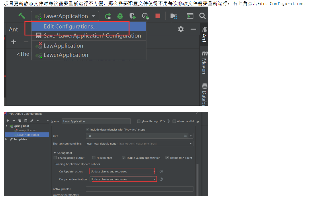Click the green hammer Build icon
The height and width of the screenshot is (197, 323).
(x=21, y=16)
